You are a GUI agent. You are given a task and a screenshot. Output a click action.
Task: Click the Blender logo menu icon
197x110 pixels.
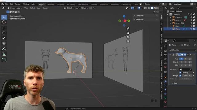(2, 4)
